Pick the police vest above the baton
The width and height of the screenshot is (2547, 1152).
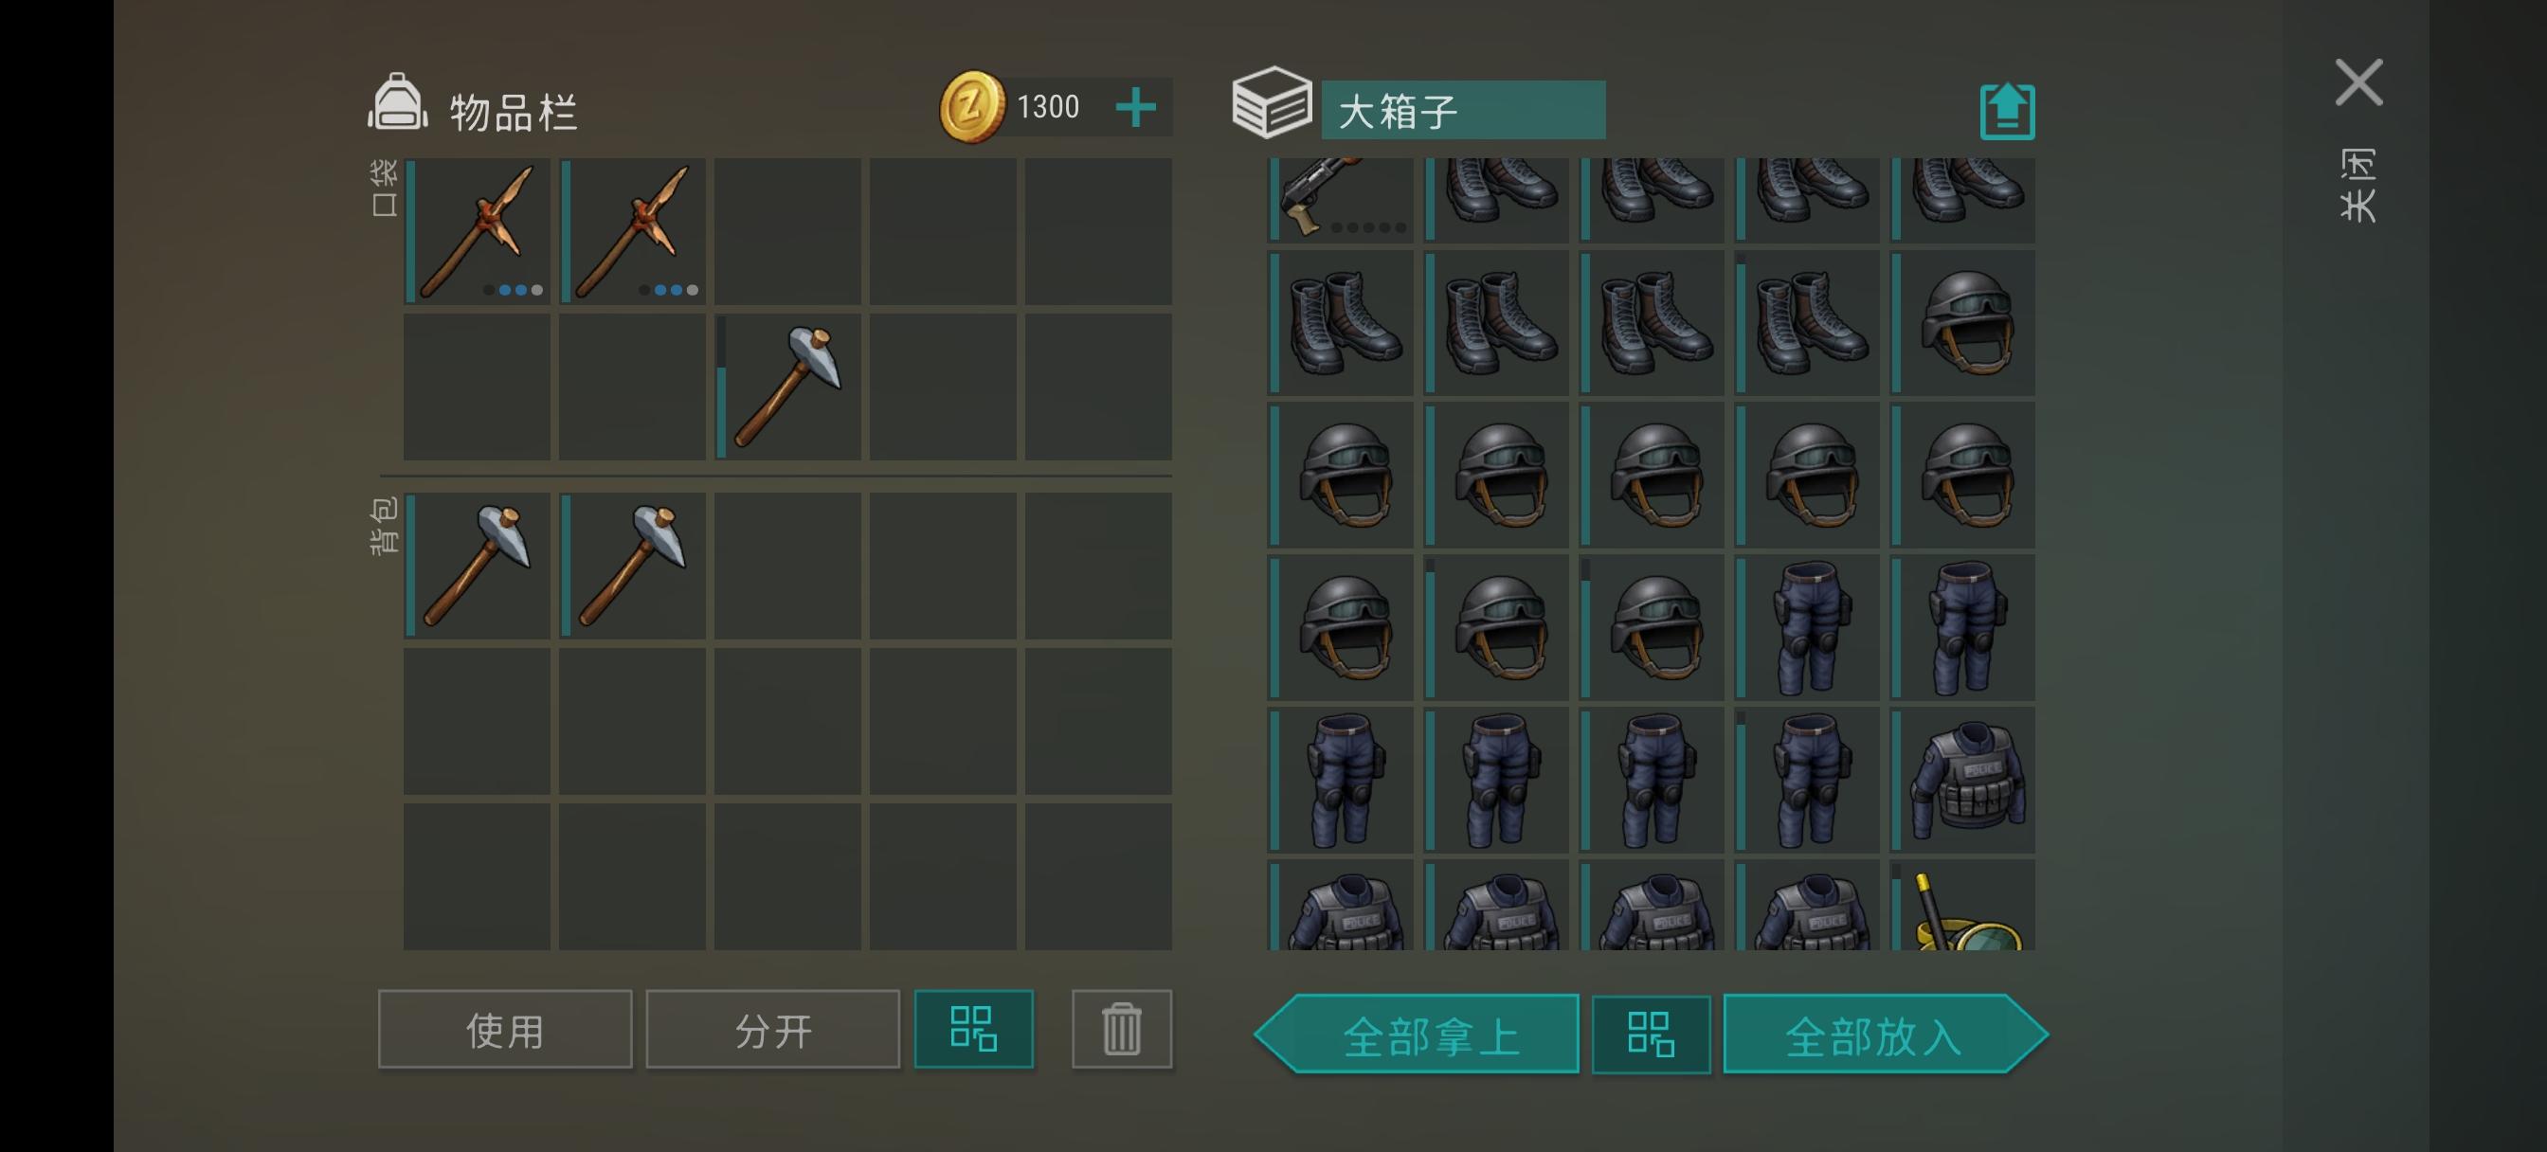pyautogui.click(x=1963, y=781)
